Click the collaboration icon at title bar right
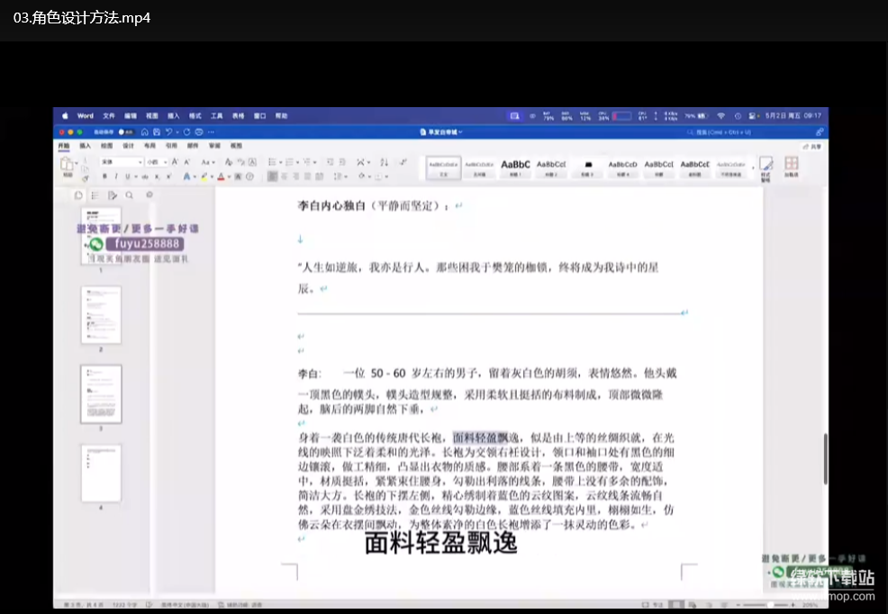 820,131
